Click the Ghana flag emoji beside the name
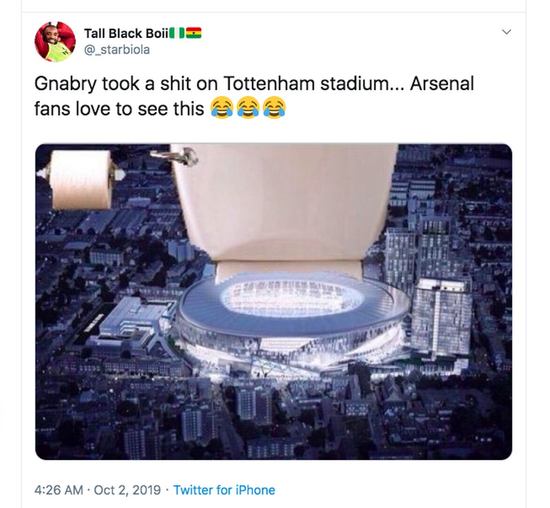The image size is (550, 508). pos(194,33)
